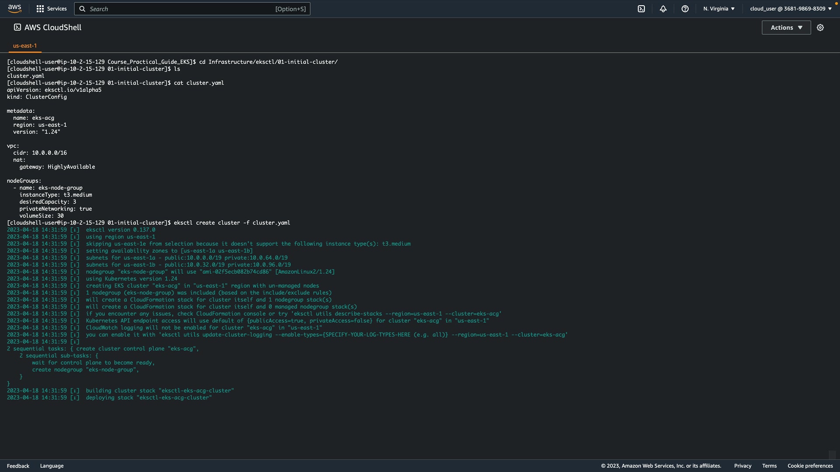
Task: Open the Privacy link
Action: click(742, 466)
